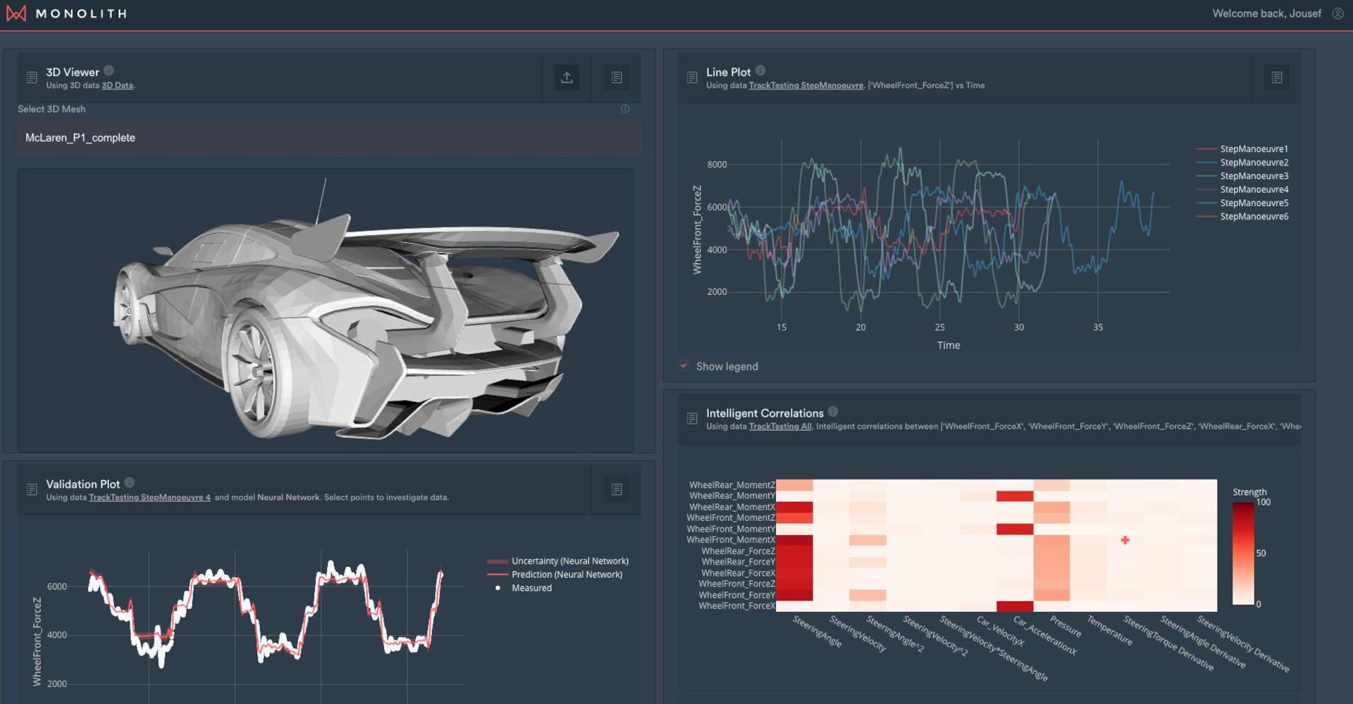This screenshot has width=1353, height=704.
Task: Click the Temperature axis label
Action: [x=1109, y=631]
